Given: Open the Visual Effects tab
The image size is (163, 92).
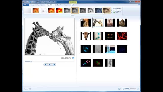Looking at the screenshot, I should point(50,5).
